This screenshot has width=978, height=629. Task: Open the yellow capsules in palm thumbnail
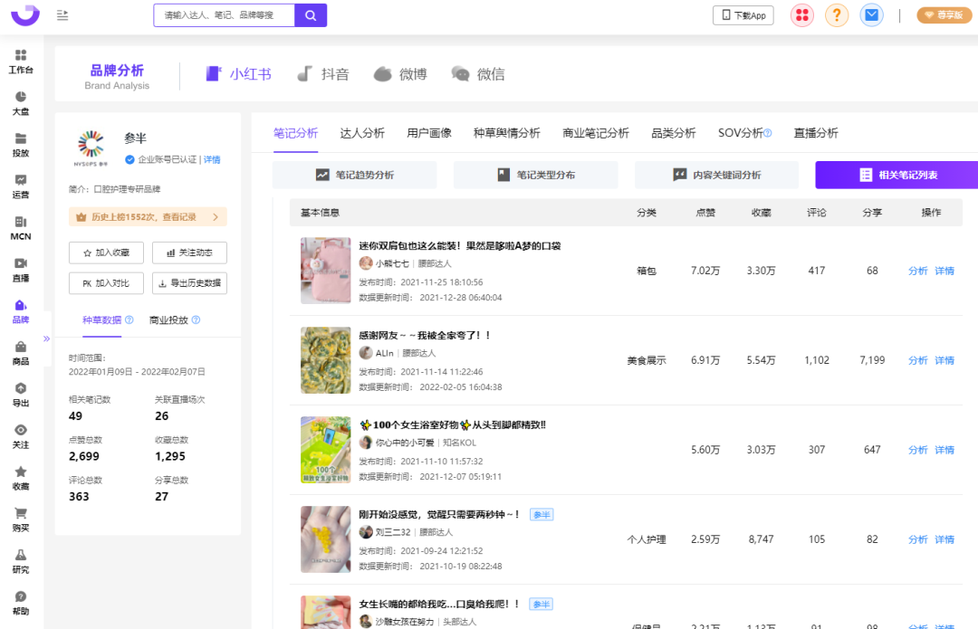click(x=326, y=539)
